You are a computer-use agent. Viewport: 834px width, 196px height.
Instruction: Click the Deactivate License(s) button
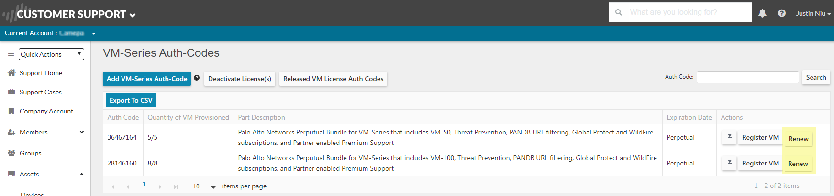point(239,79)
